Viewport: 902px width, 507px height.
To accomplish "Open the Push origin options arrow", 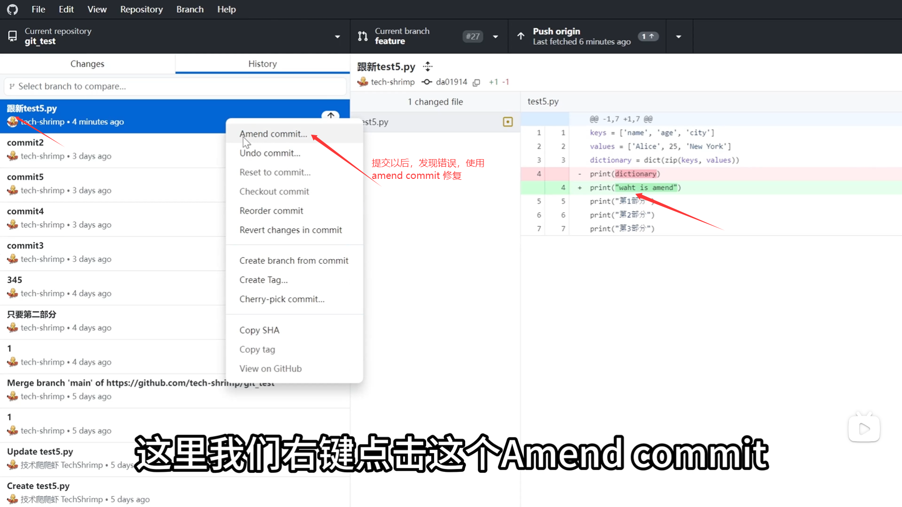I will (678, 37).
